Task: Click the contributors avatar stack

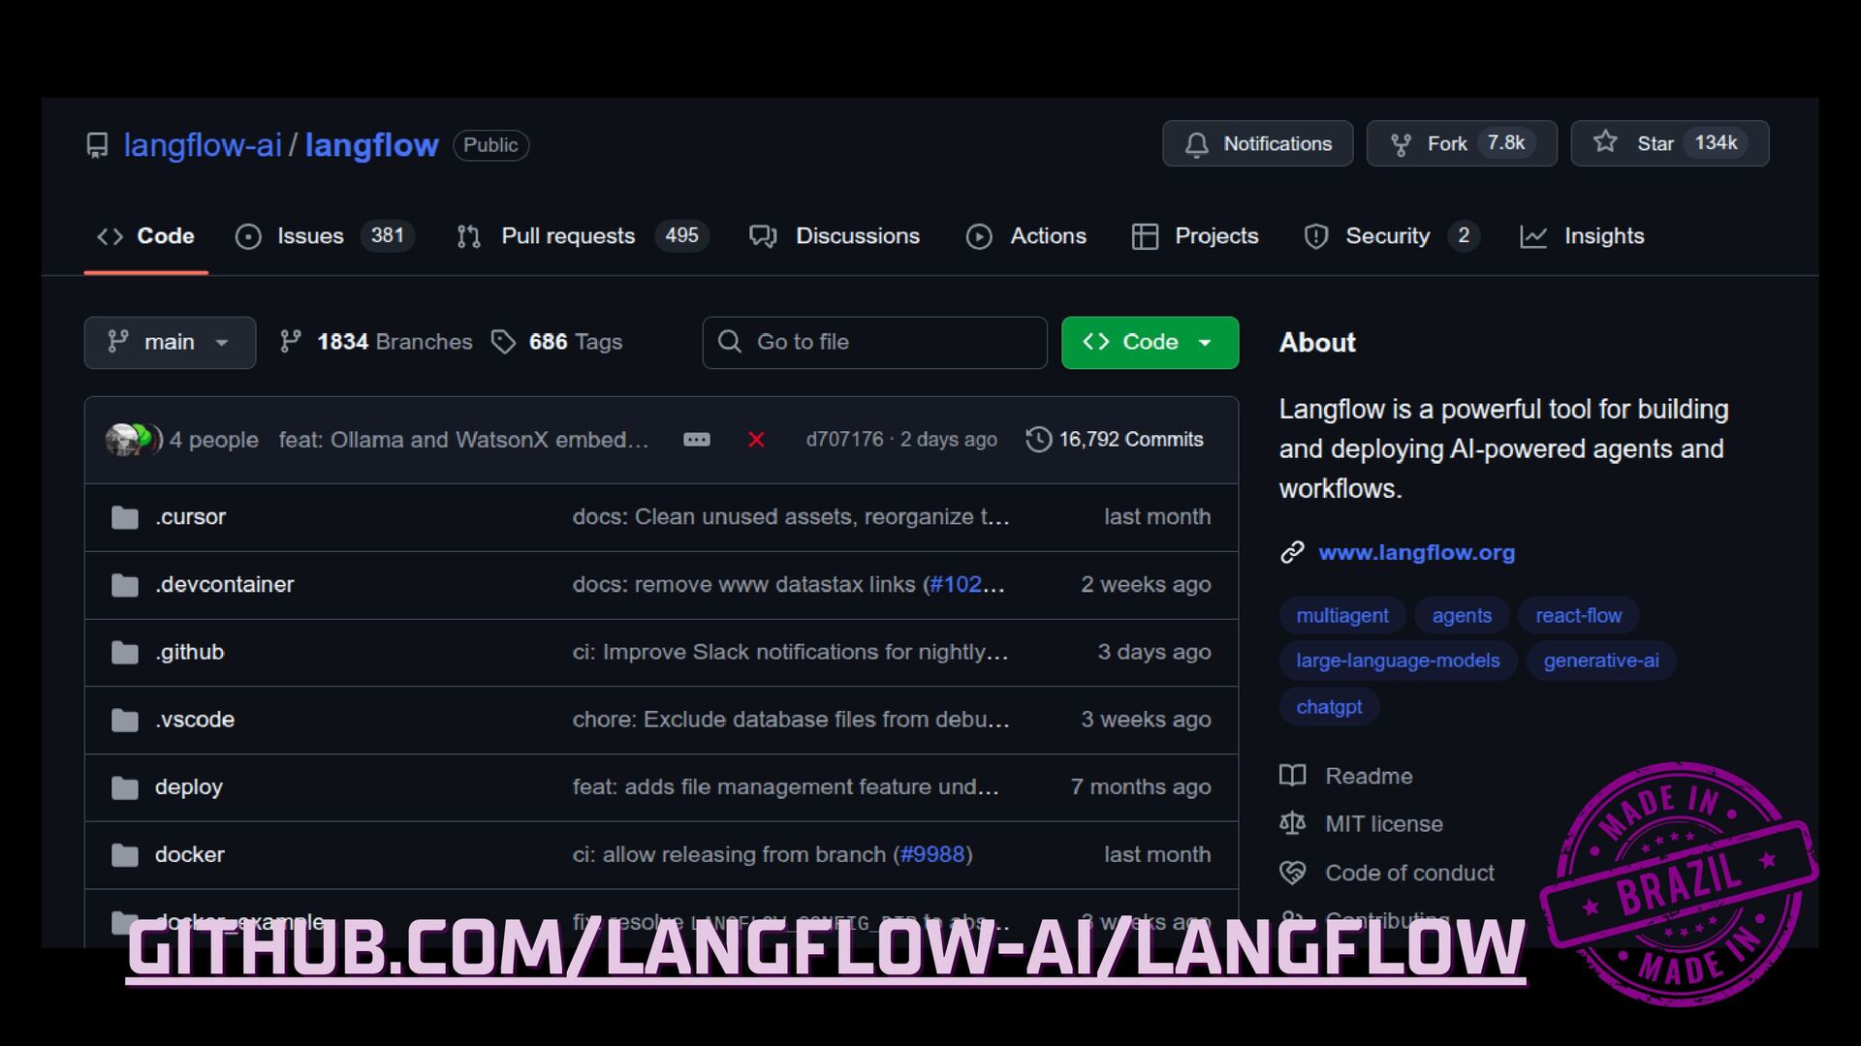Action: click(133, 440)
